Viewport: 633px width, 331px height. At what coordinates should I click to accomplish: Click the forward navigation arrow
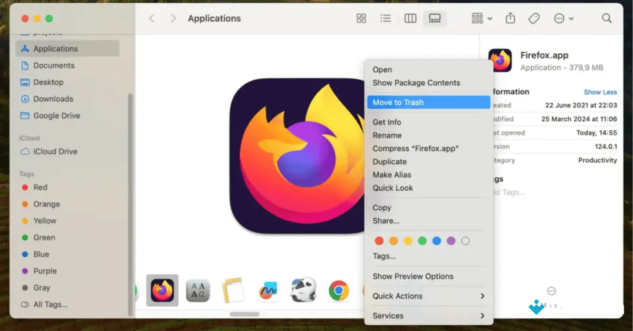point(172,18)
